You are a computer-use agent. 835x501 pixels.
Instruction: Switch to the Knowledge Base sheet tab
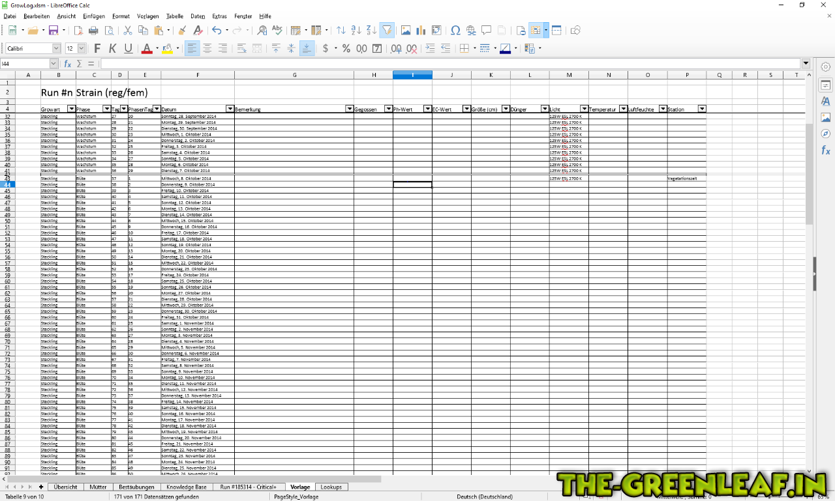(x=186, y=487)
